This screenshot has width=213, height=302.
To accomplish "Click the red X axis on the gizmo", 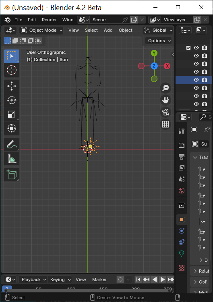I will coord(167,66).
